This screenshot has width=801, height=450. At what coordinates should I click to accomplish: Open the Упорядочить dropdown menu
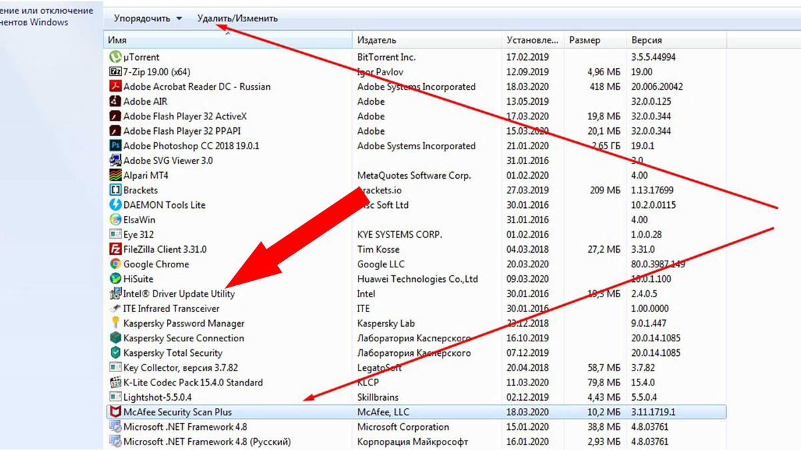click(x=148, y=19)
